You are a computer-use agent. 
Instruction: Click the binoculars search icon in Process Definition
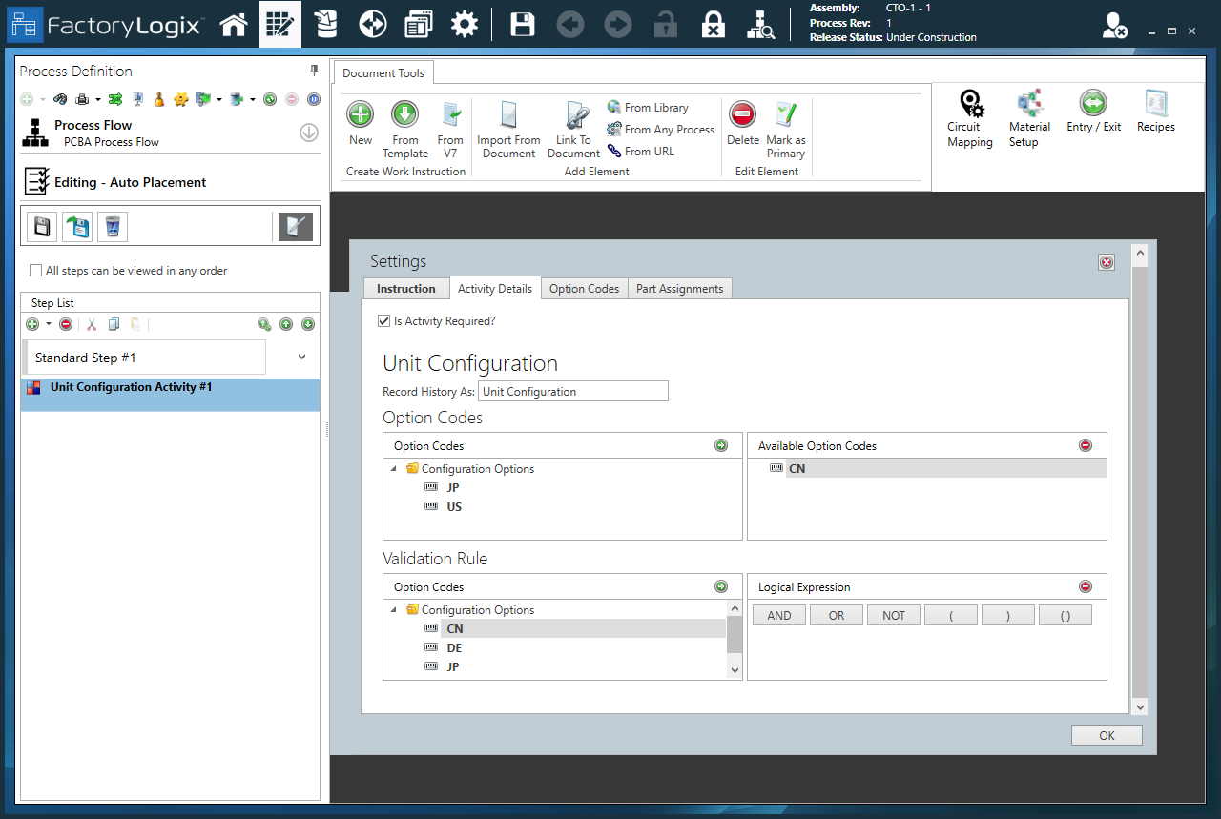[59, 98]
